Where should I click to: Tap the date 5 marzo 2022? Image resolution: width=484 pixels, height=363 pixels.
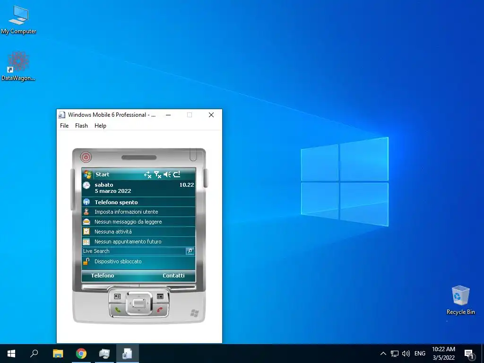(113, 191)
